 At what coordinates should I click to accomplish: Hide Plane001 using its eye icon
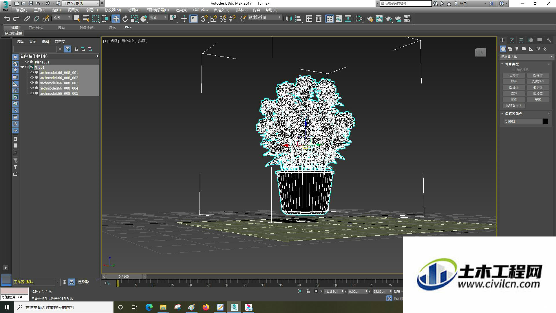pos(27,62)
